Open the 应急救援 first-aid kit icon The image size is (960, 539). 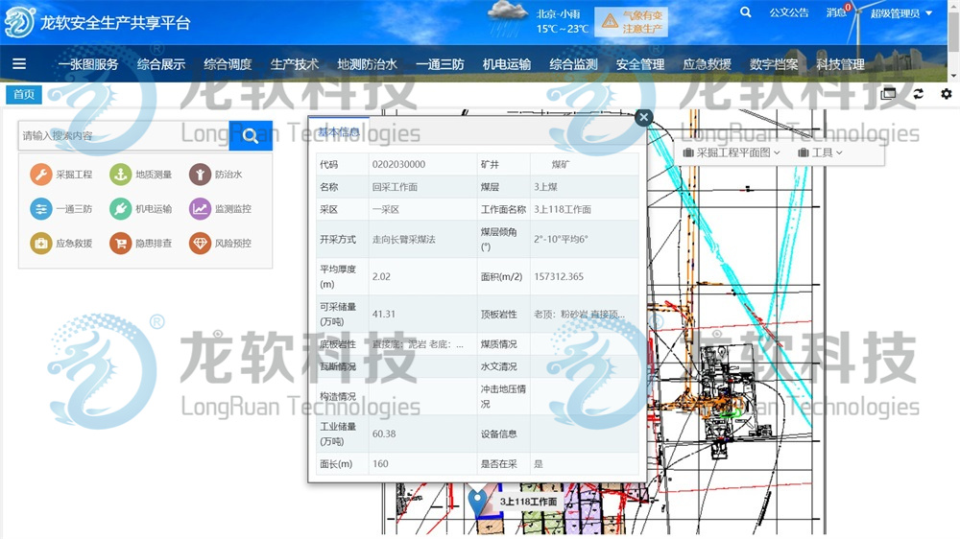[40, 244]
